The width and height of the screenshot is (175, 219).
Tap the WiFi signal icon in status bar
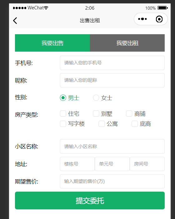[x=46, y=8]
